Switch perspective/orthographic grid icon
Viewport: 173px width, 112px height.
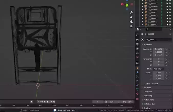131,26
